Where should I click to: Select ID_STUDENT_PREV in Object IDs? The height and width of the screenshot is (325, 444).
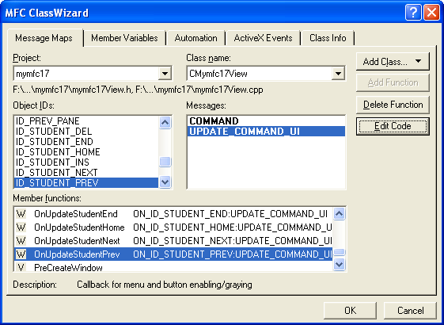pos(86,183)
